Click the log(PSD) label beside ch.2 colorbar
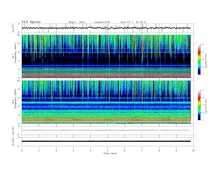 pyautogui.click(x=206, y=106)
